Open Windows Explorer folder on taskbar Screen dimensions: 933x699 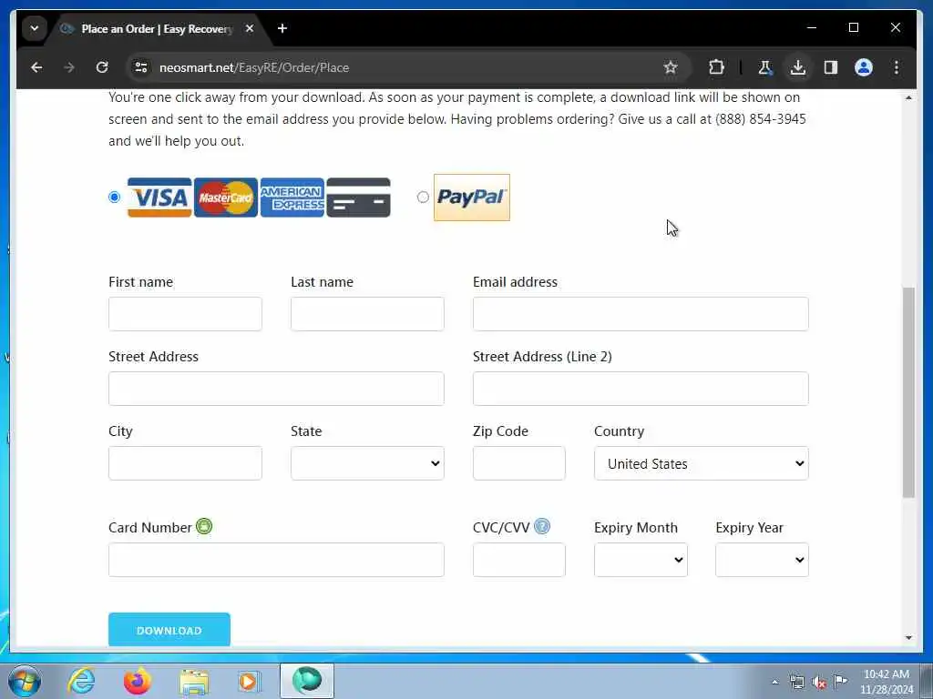tap(194, 681)
